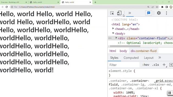Switch to the Styles tab
This screenshot has width=173, height=97.
[x=114, y=58]
